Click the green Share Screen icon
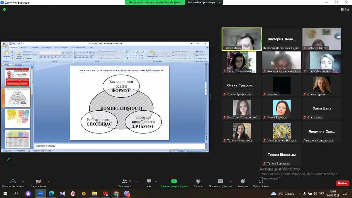Viewport: 352px width, 198px height. 174,181
